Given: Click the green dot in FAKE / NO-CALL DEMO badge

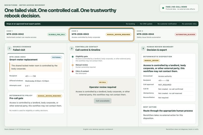Looking at the screenshot, I should (x=163, y=8).
